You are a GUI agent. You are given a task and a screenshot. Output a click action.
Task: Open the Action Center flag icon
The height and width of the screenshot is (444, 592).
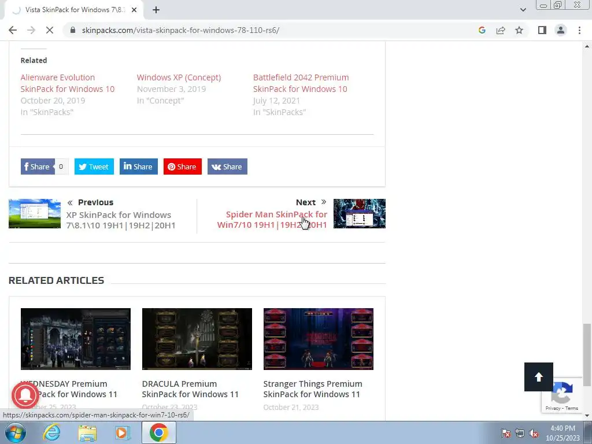tap(506, 433)
